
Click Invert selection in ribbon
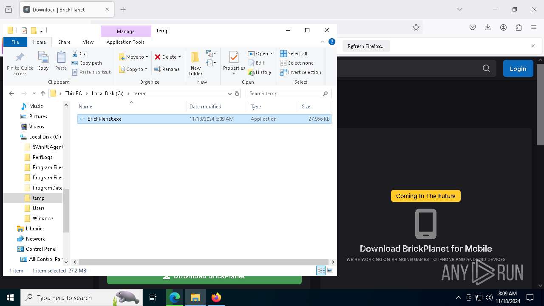click(300, 72)
